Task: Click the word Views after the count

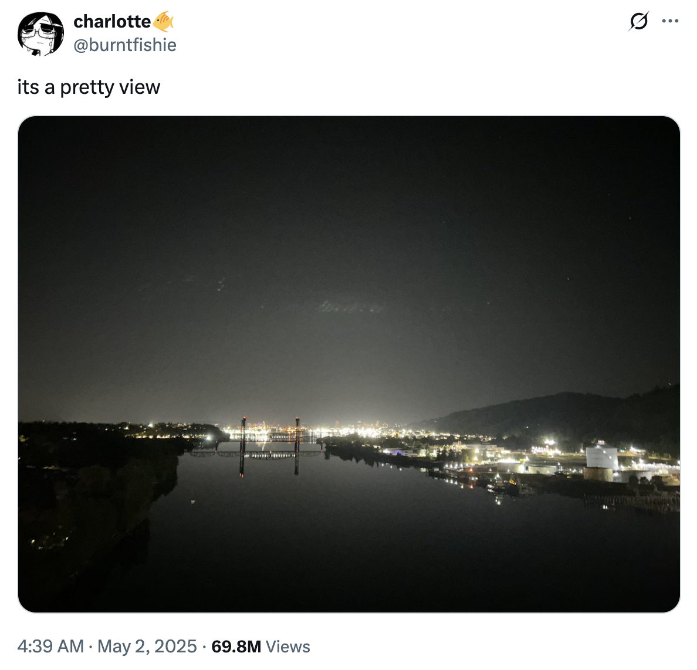Action: (x=287, y=647)
